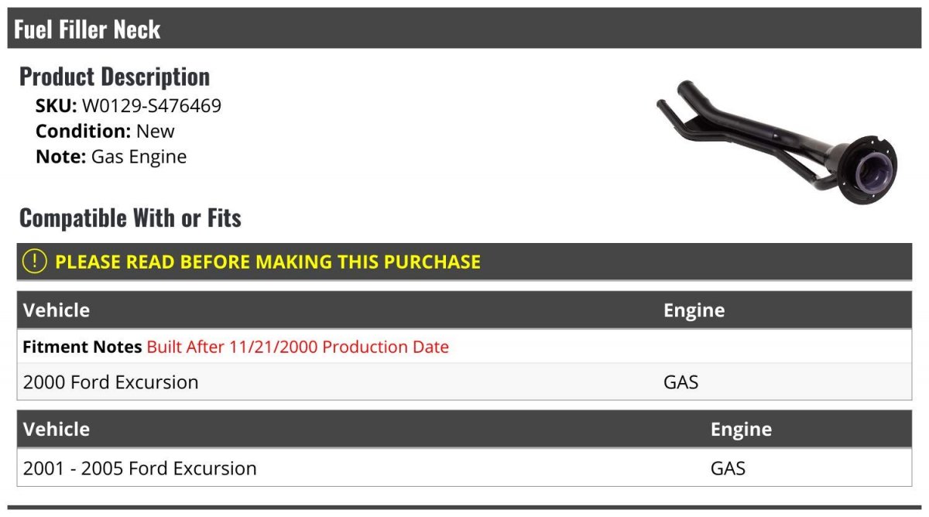Select the 2001 - 2005 Ford Excursion row
This screenshot has height=517, width=929.
pyautogui.click(x=140, y=468)
